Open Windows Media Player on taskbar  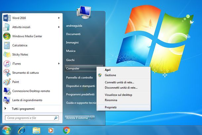pos(51,130)
